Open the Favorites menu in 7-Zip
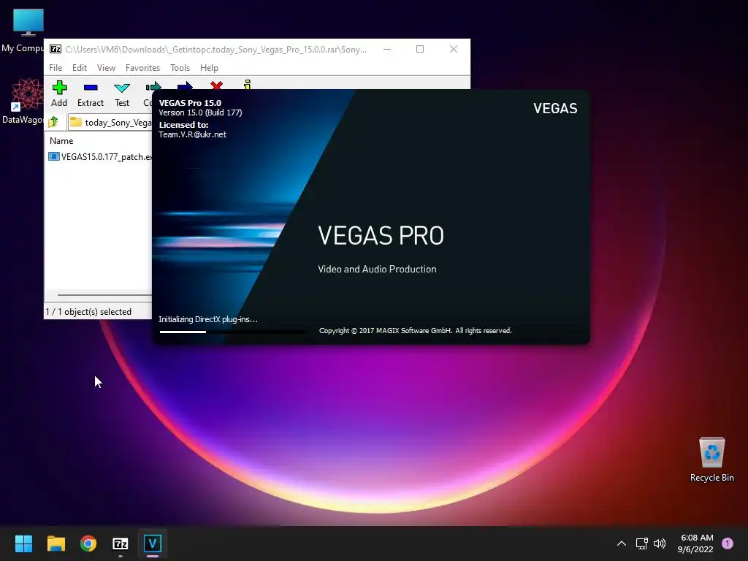Viewport: 748px width, 561px height. [142, 68]
